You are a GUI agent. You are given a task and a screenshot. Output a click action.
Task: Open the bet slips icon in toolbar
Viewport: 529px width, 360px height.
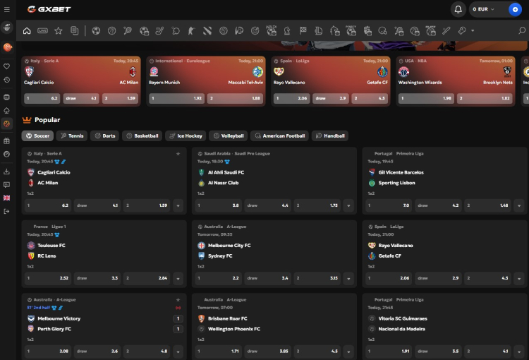click(x=74, y=31)
